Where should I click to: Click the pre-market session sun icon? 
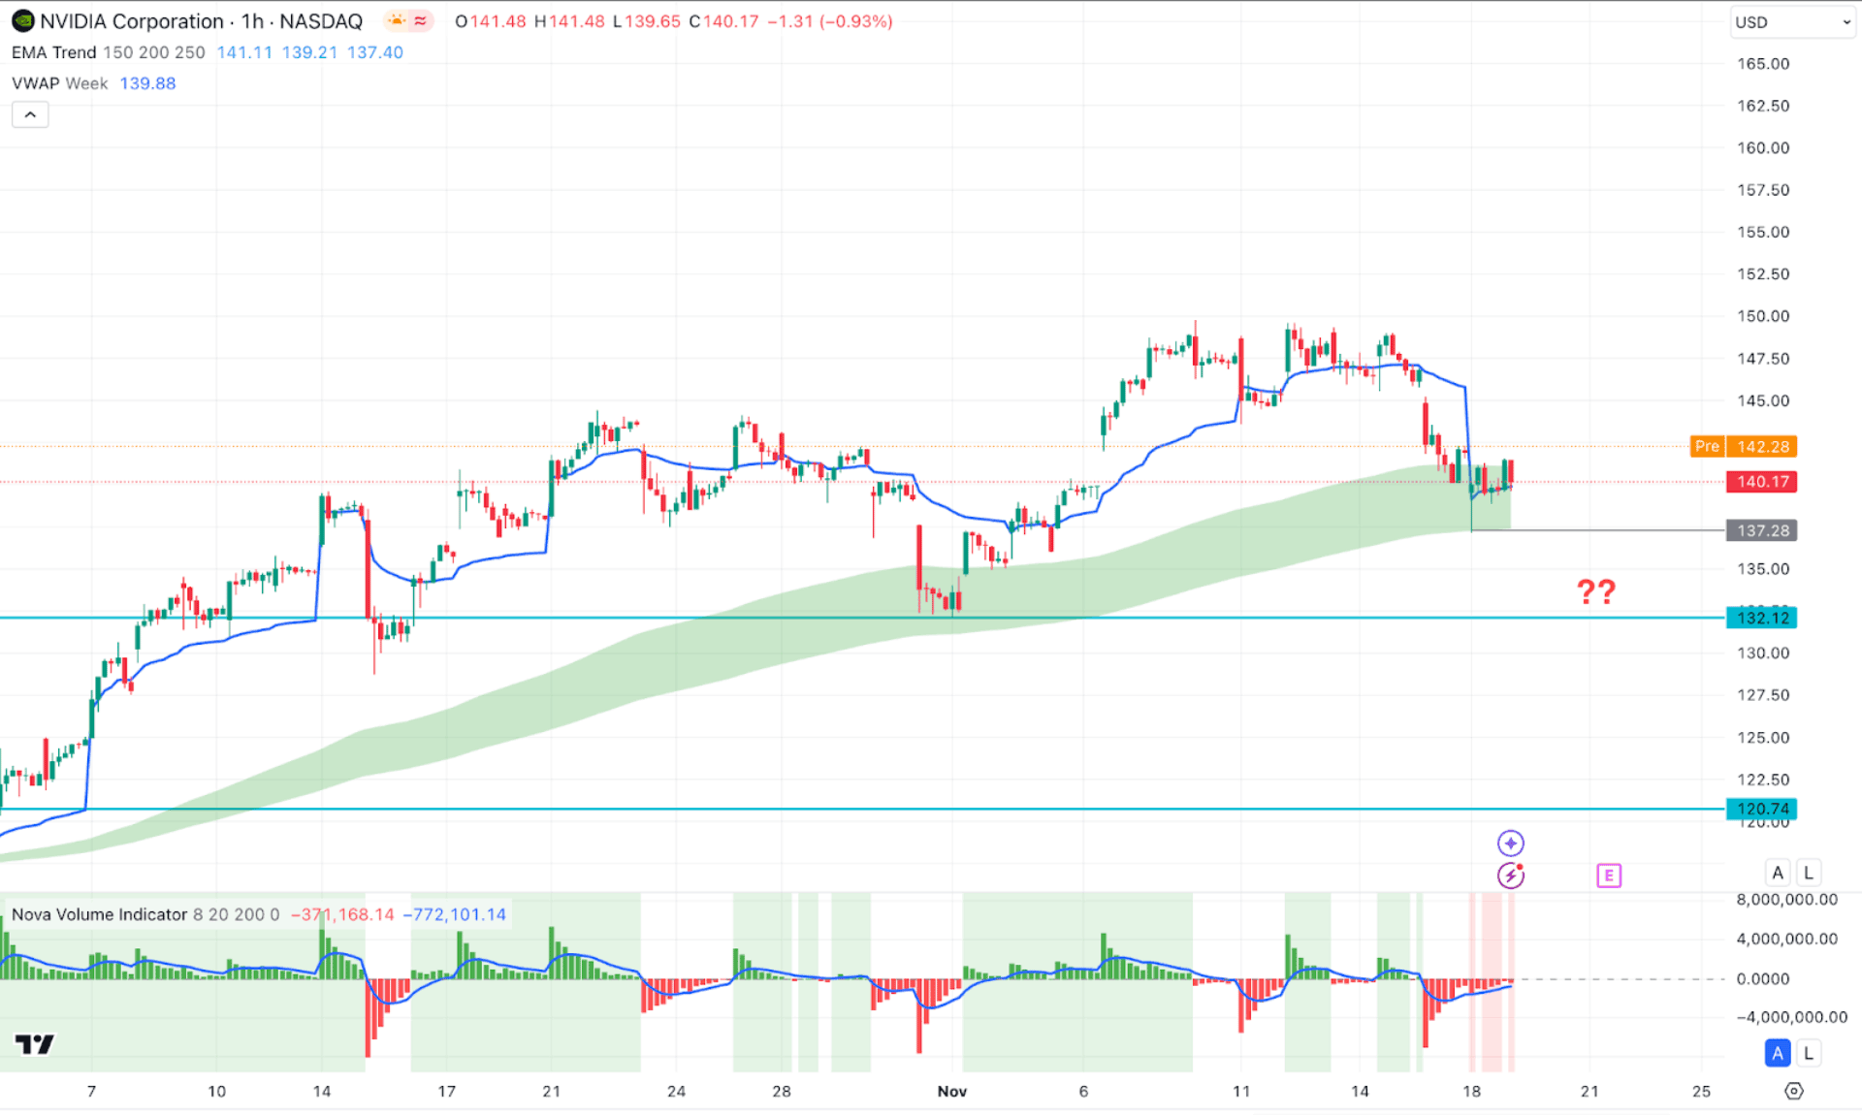click(397, 21)
